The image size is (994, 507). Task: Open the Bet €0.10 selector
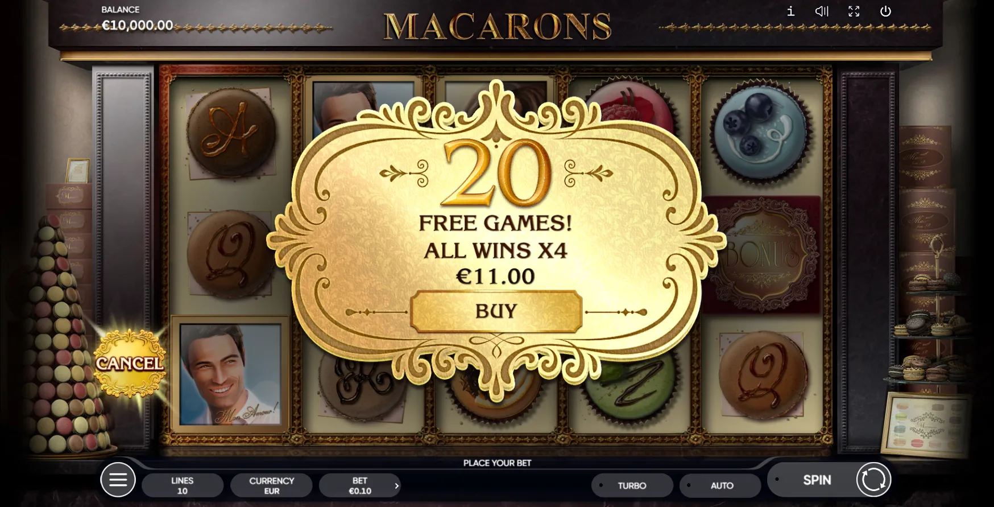[360, 485]
